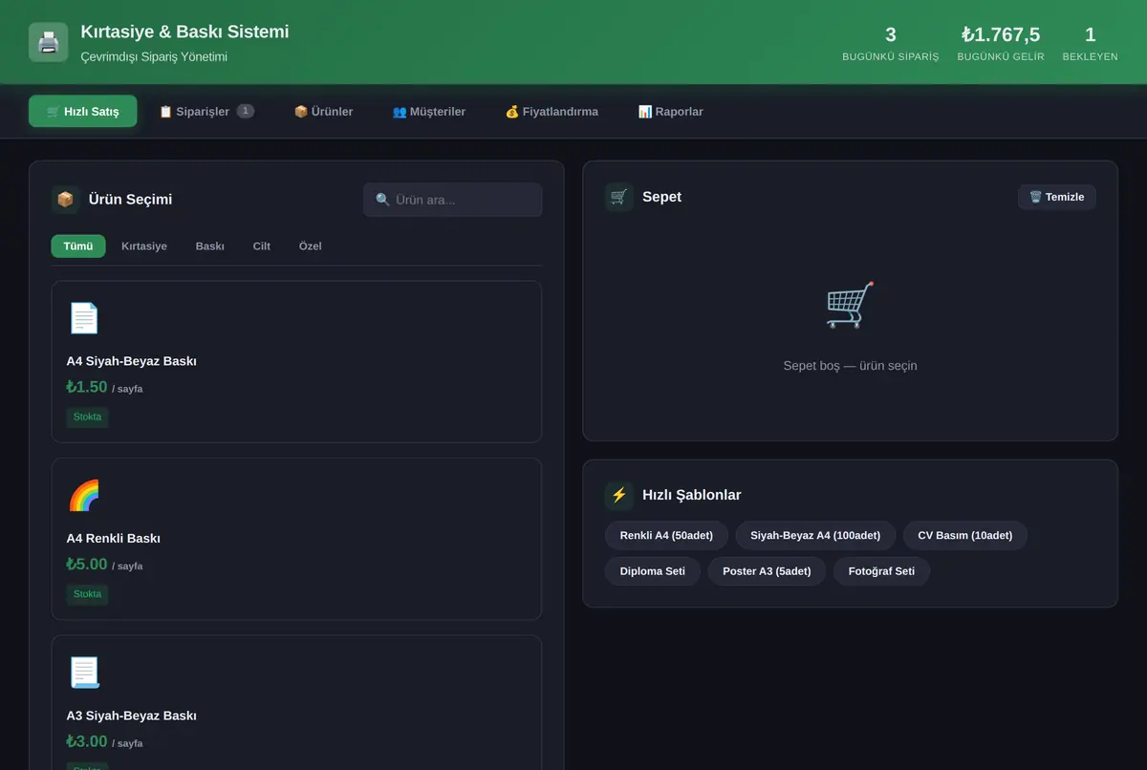This screenshot has height=770, width=1147.
Task: Open the Raporlar tab
Action: pos(670,112)
